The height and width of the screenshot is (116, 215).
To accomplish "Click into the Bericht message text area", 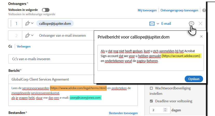I will tap(73, 95).
